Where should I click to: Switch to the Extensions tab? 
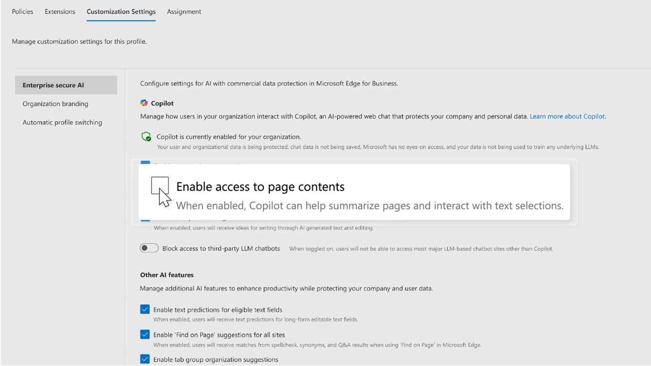click(60, 12)
